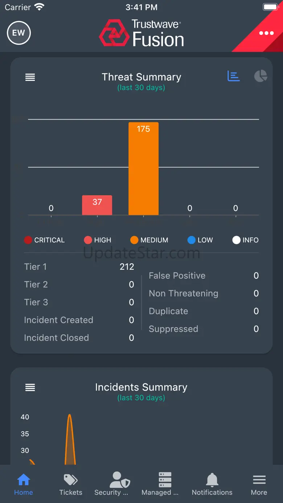Toggle the Low legend item

click(200, 240)
